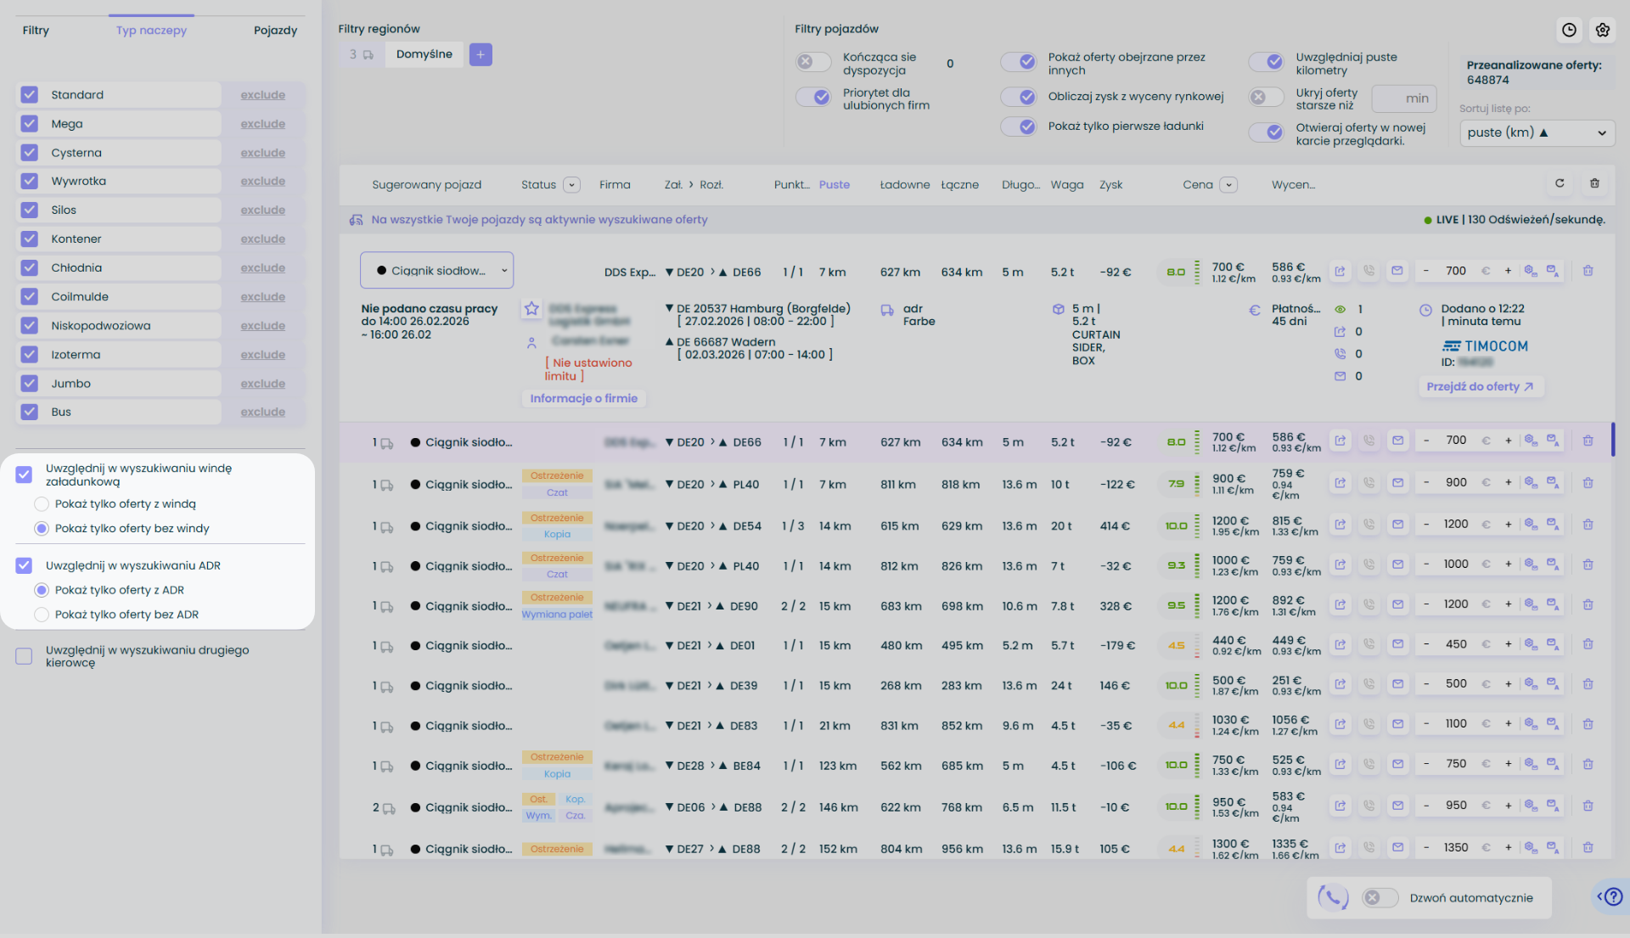Click refresh icon in table header
The image size is (1630, 938).
[x=1559, y=183]
